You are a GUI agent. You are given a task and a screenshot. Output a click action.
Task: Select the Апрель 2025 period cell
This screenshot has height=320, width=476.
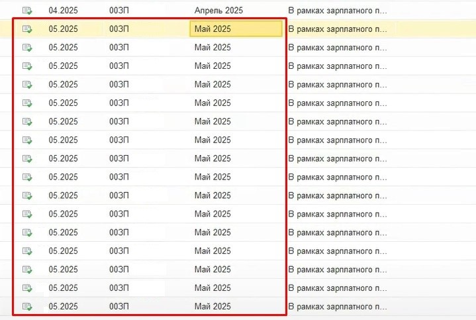click(218, 11)
